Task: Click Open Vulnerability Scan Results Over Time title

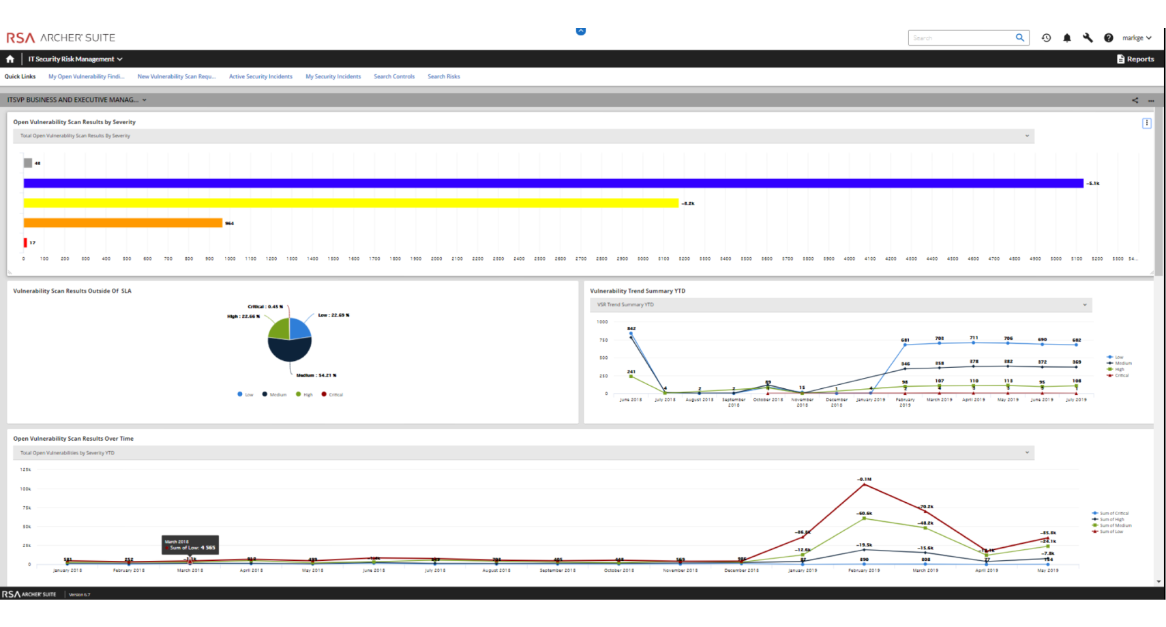Action: coord(74,439)
